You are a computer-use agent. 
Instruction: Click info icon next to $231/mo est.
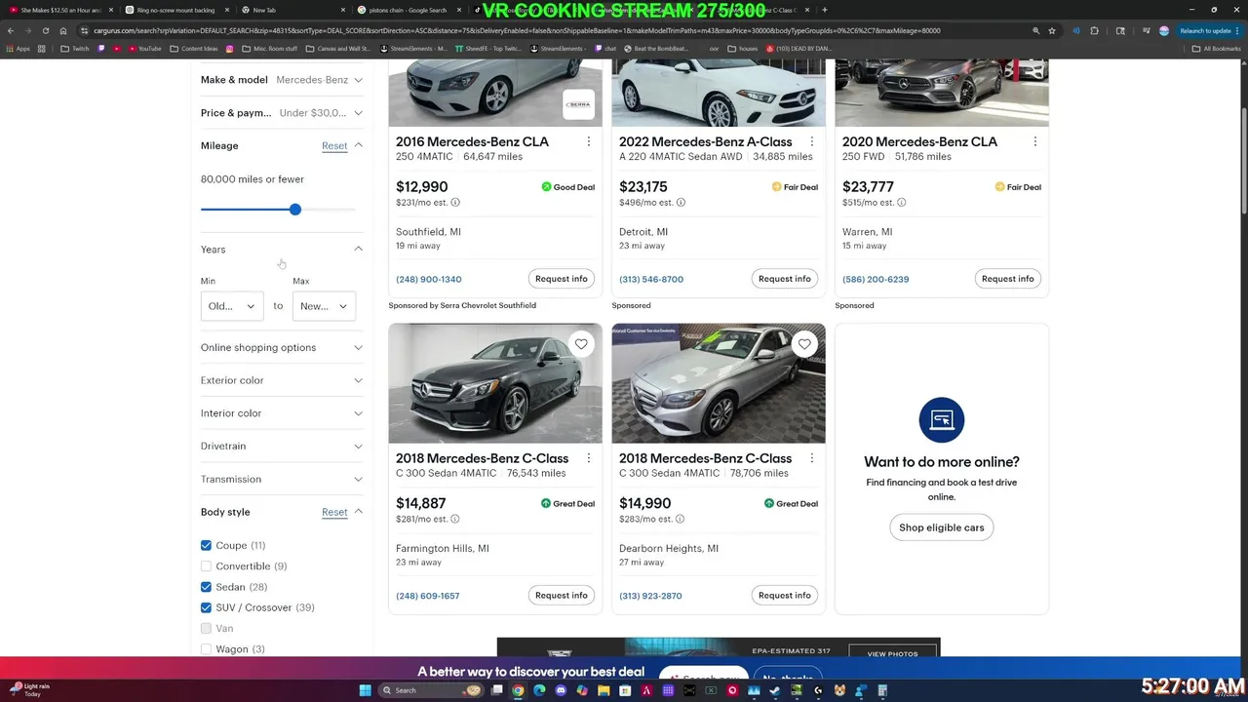(455, 203)
